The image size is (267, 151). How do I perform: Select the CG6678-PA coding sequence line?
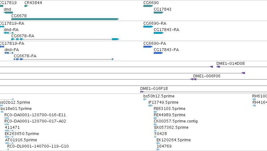point(64,59)
